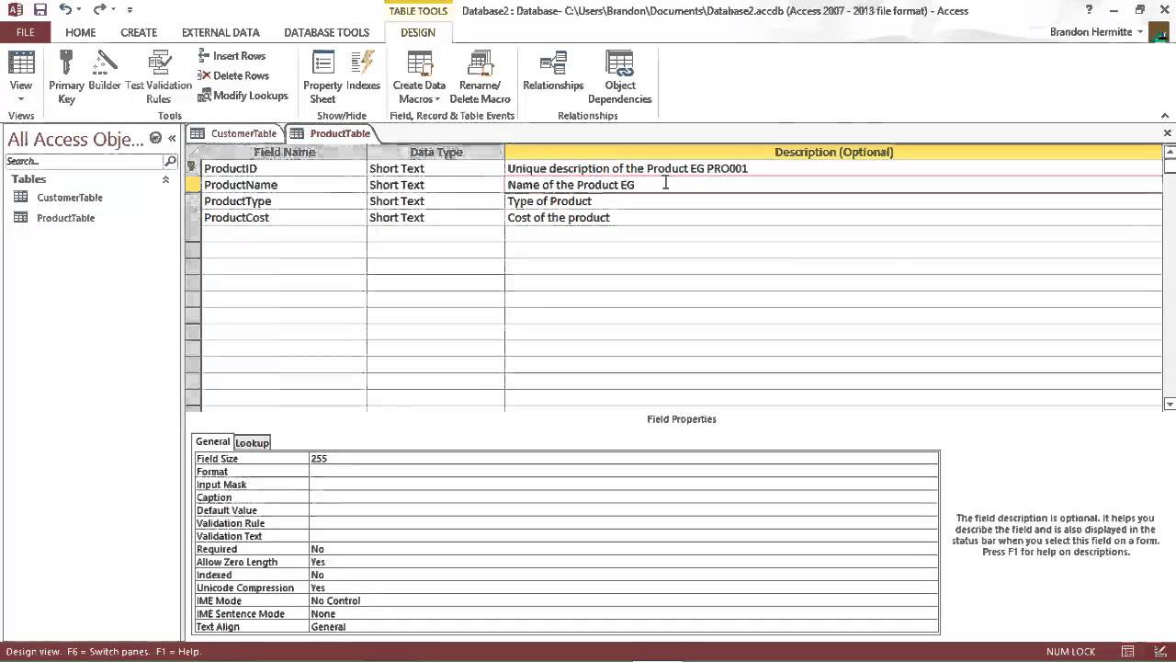Open the Builder tool
Viewport: 1176px width, 662px height.
click(104, 70)
